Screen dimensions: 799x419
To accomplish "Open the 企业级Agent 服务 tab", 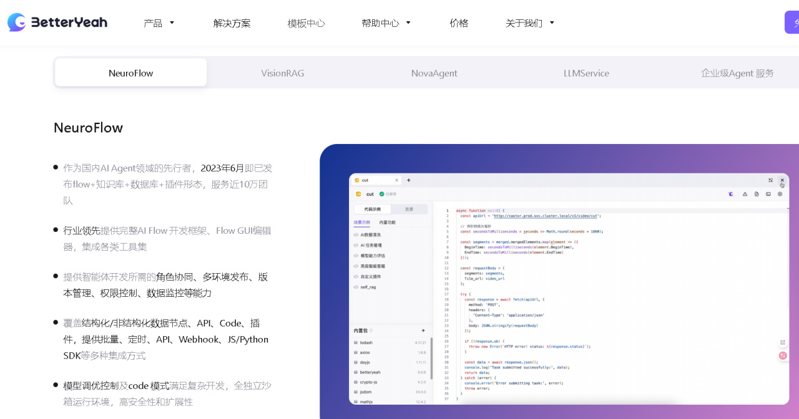I will [737, 73].
